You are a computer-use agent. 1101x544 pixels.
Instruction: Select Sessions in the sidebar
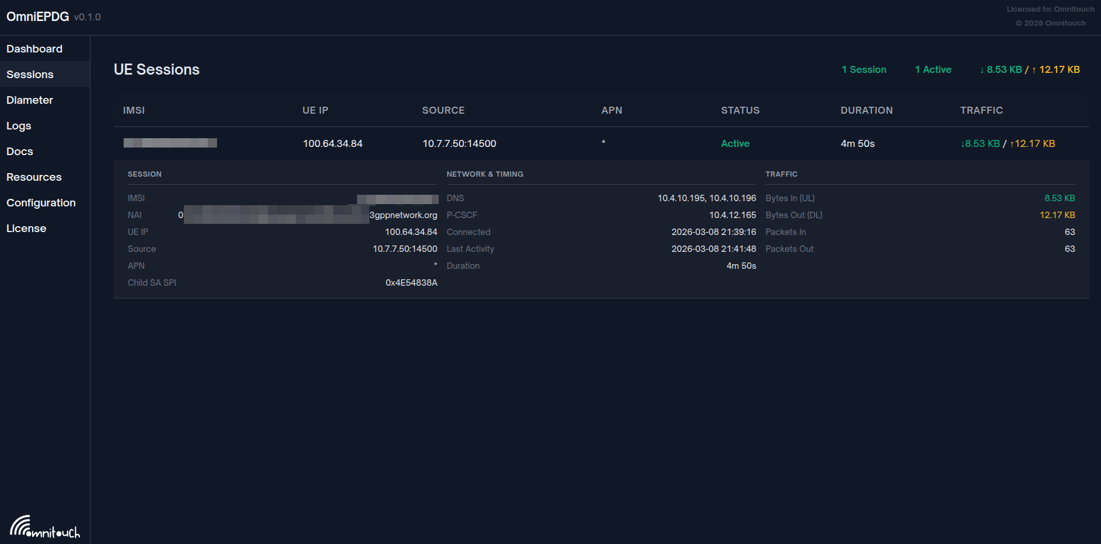(30, 75)
